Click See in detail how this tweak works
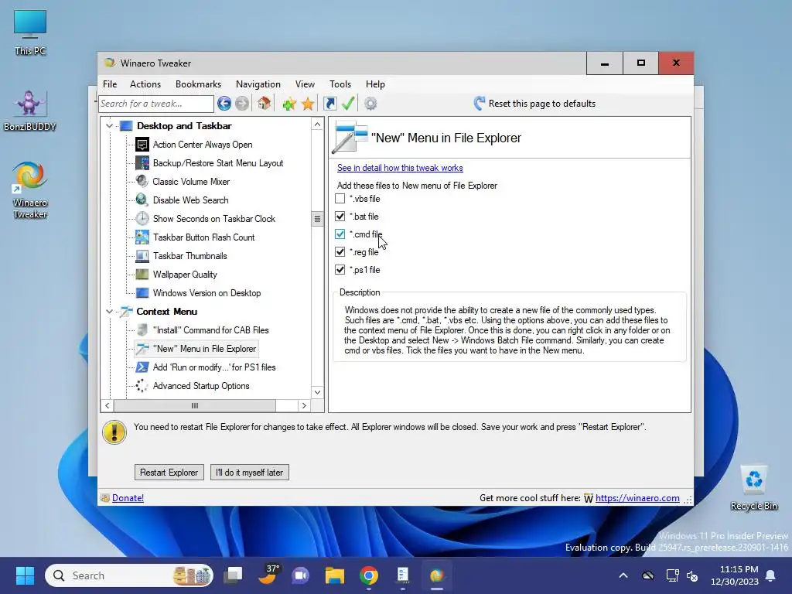 (400, 168)
